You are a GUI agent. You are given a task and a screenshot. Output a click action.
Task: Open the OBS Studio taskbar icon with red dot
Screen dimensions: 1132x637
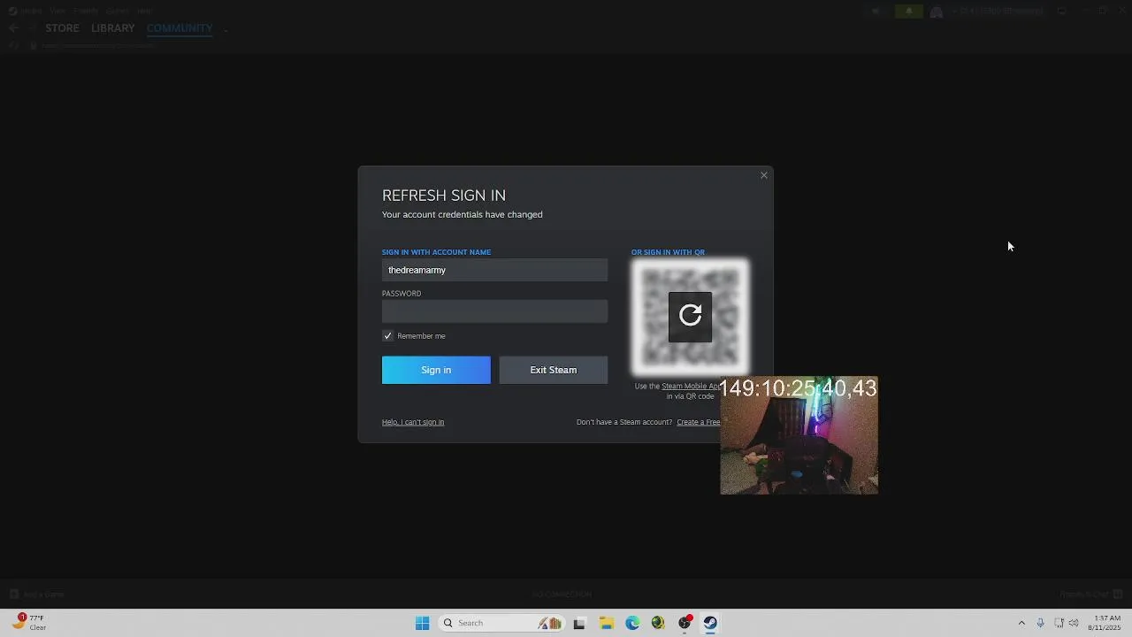[x=685, y=623]
